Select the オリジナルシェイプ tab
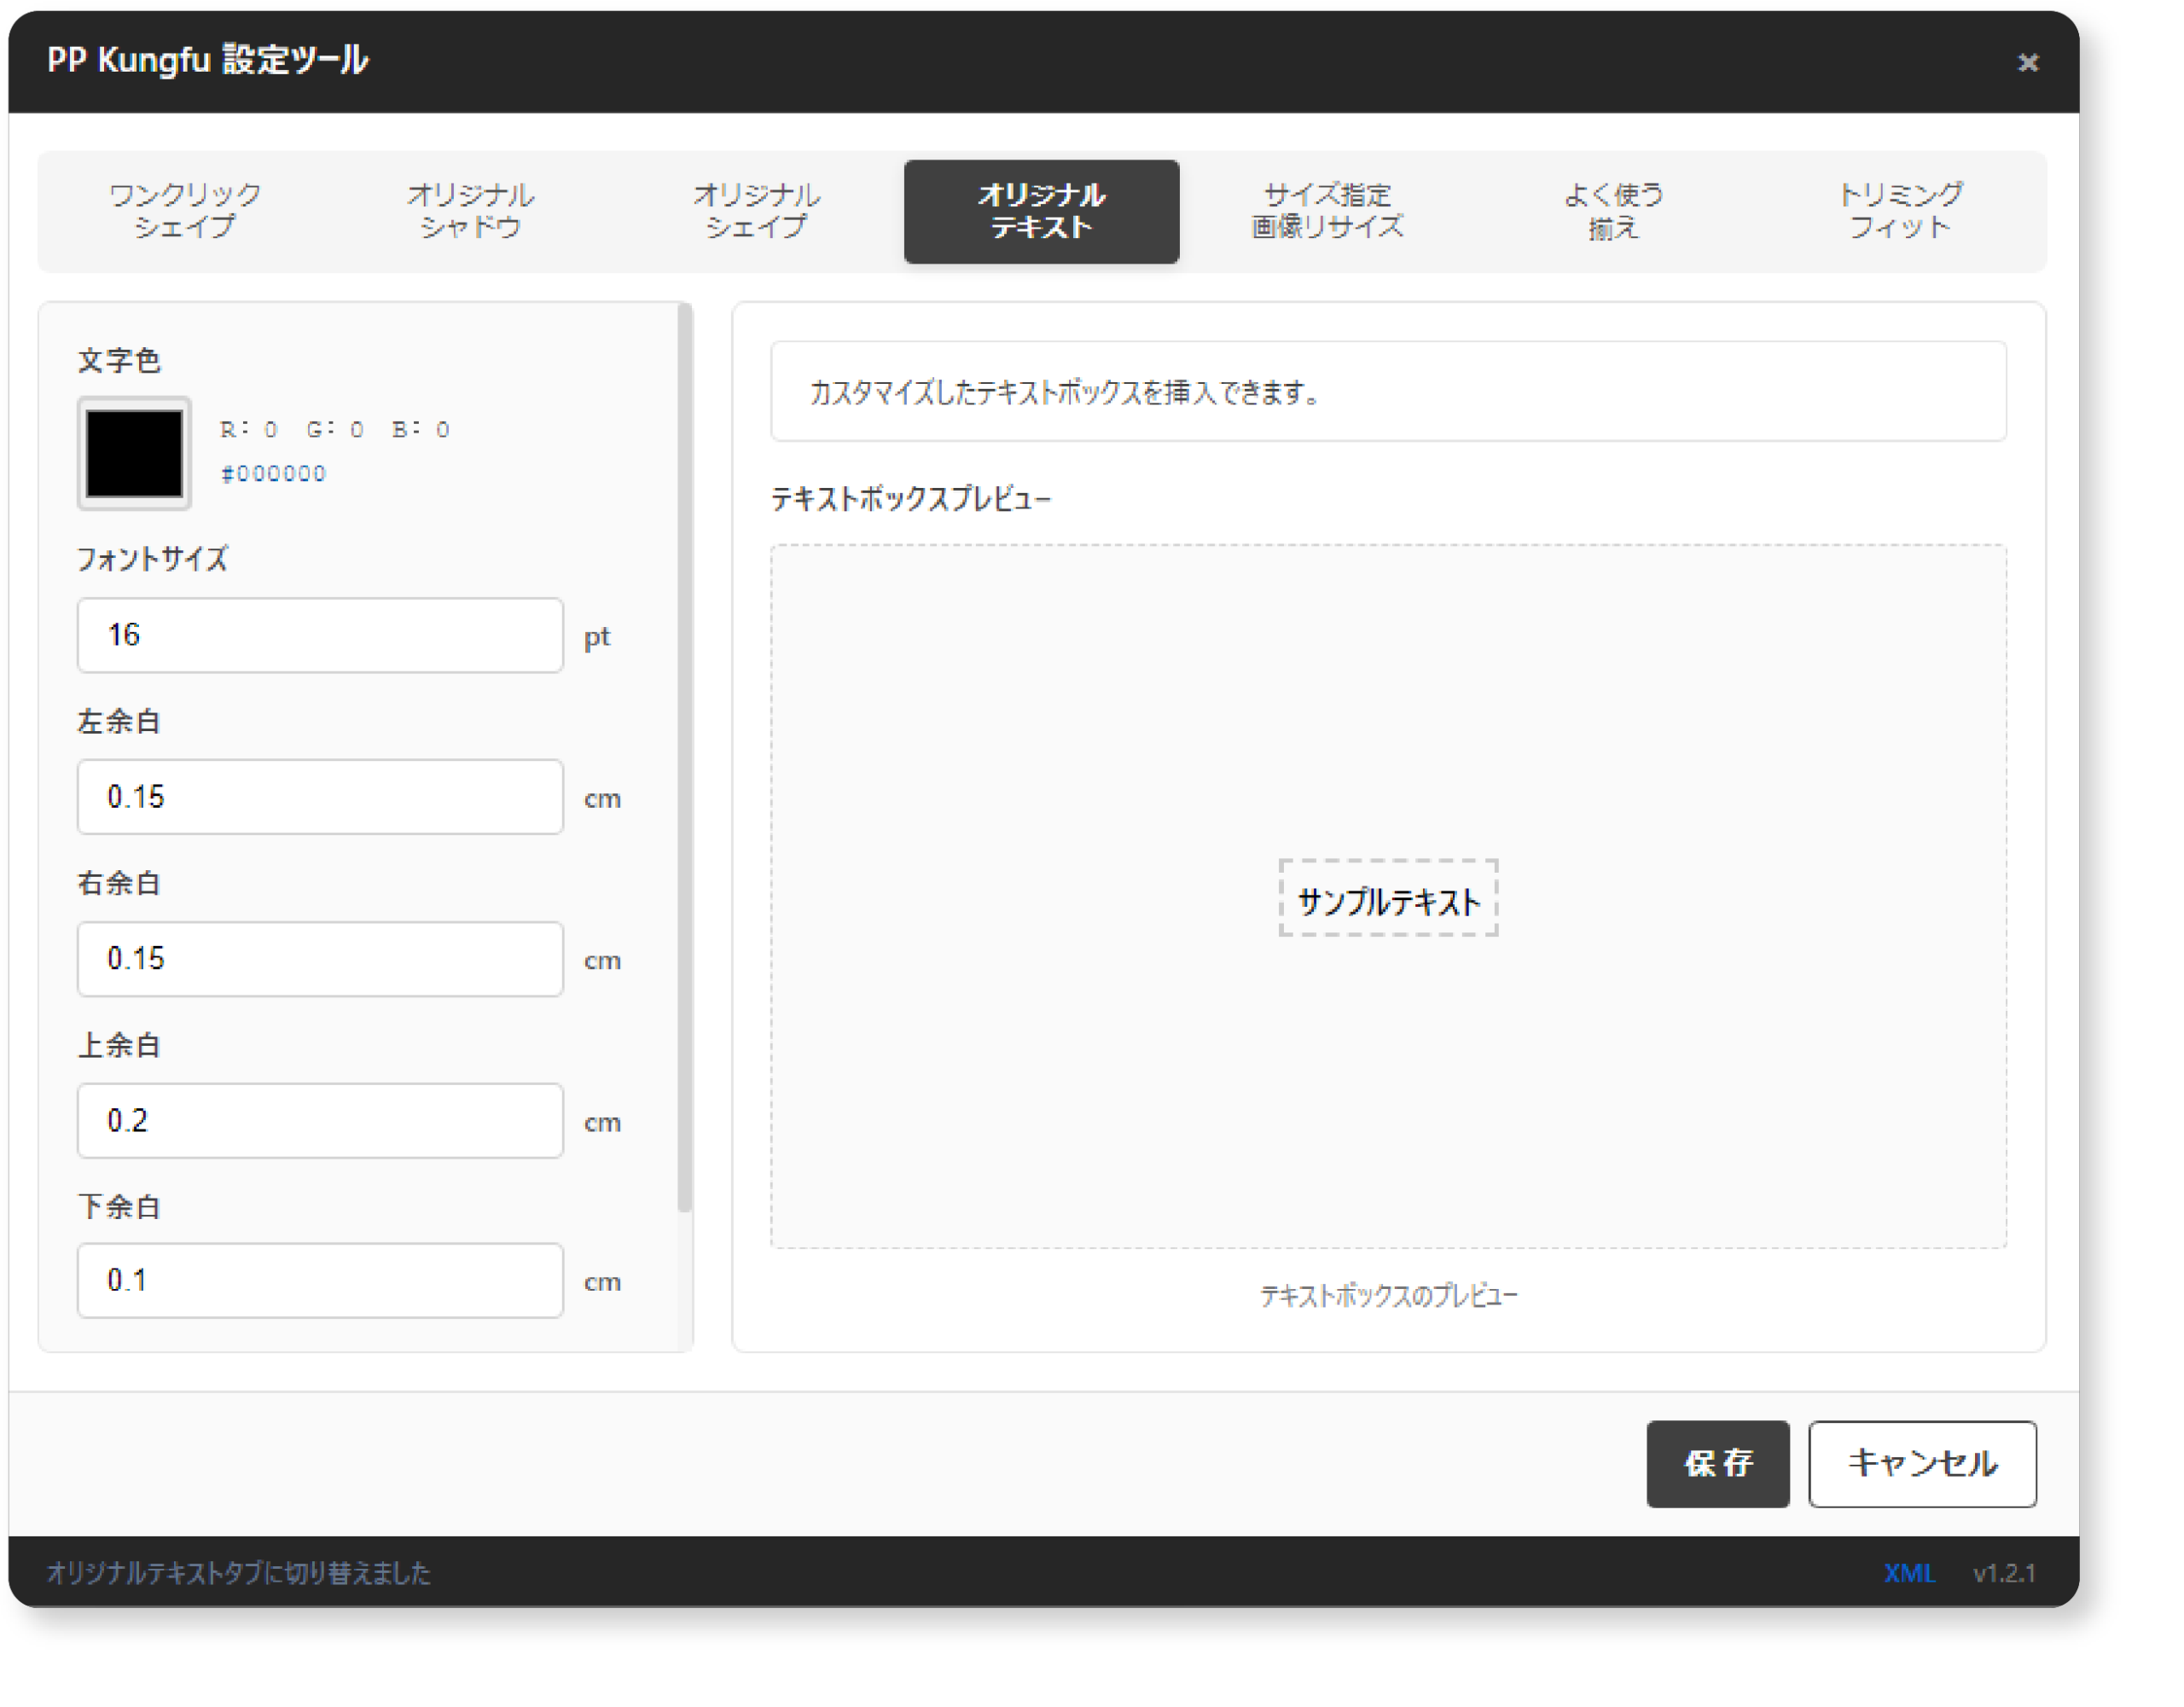The image size is (2184, 1707). tap(756, 211)
